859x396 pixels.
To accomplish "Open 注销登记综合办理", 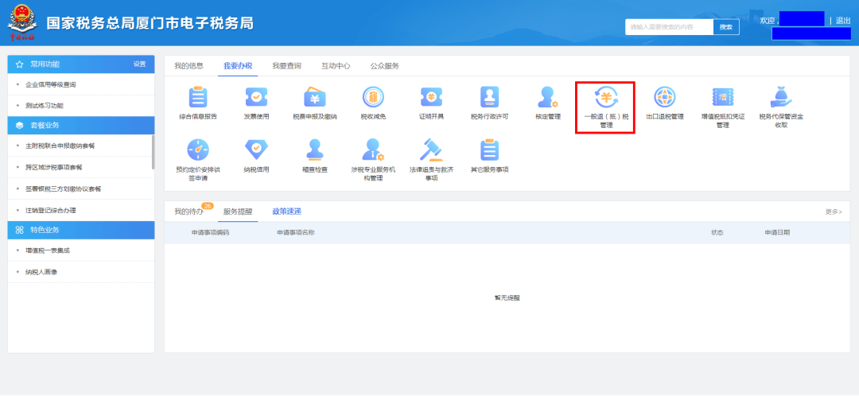I will (50, 210).
